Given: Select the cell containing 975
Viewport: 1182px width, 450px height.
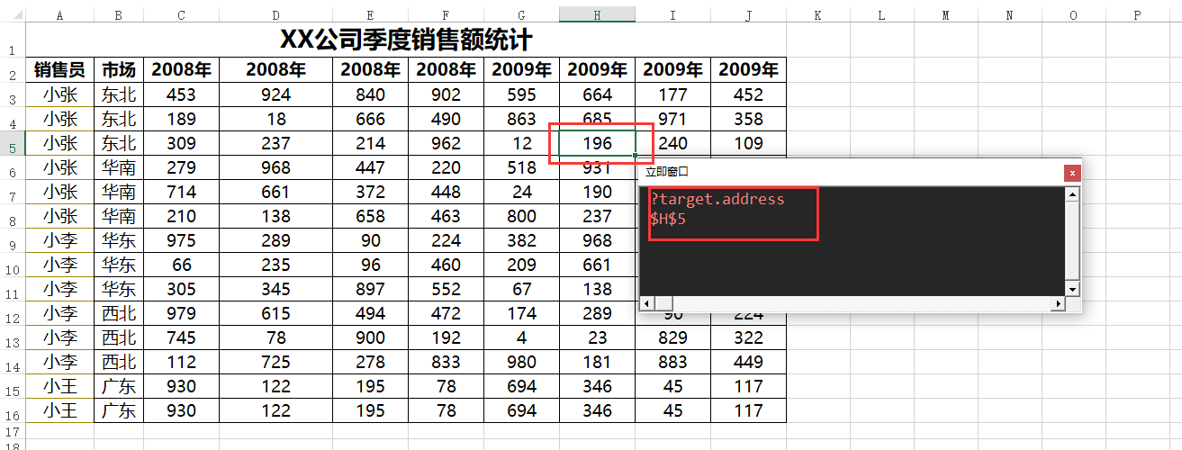Looking at the screenshot, I should [x=181, y=240].
